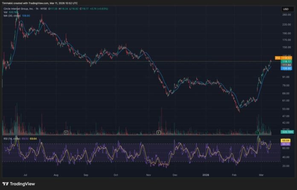297x190 pixels.
Task: Click the earnings 'E' marker near mid-November
Action: [x=159, y=132]
